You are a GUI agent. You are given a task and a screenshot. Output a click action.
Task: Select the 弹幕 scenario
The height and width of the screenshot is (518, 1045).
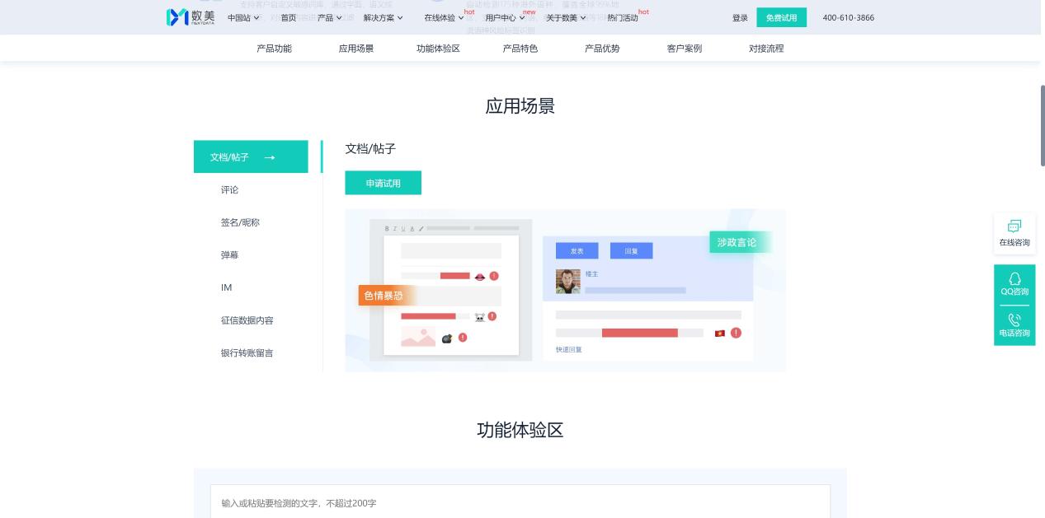[x=229, y=255]
